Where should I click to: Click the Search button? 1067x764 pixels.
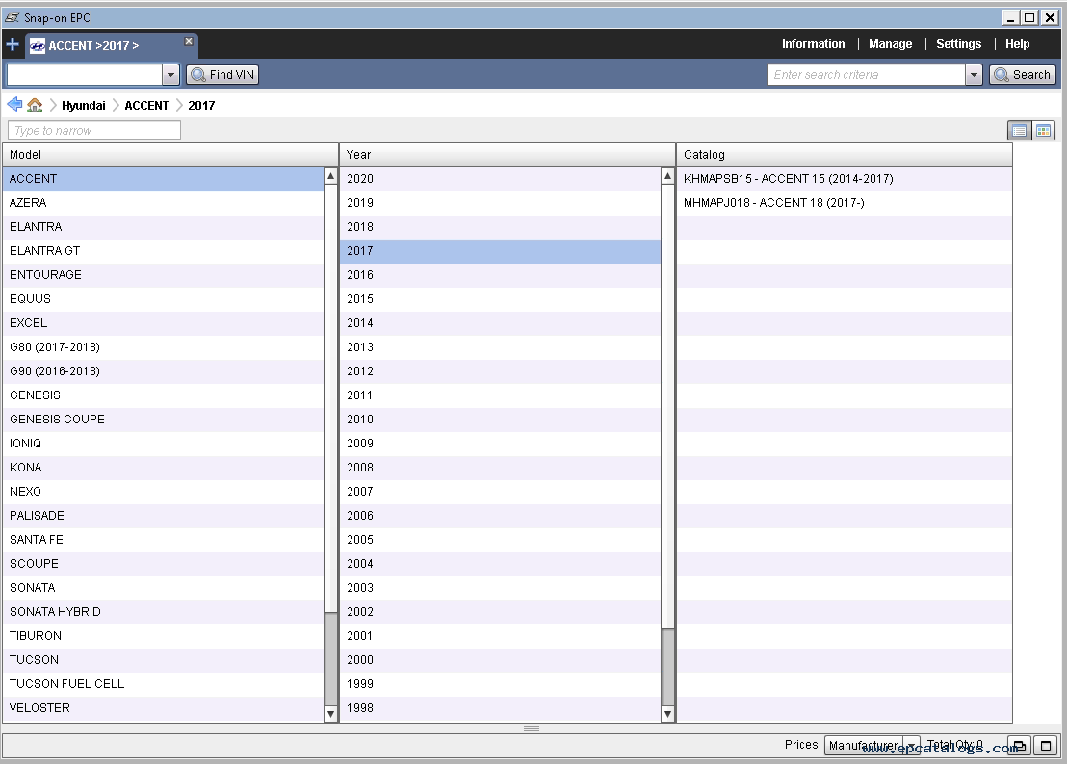point(1022,75)
